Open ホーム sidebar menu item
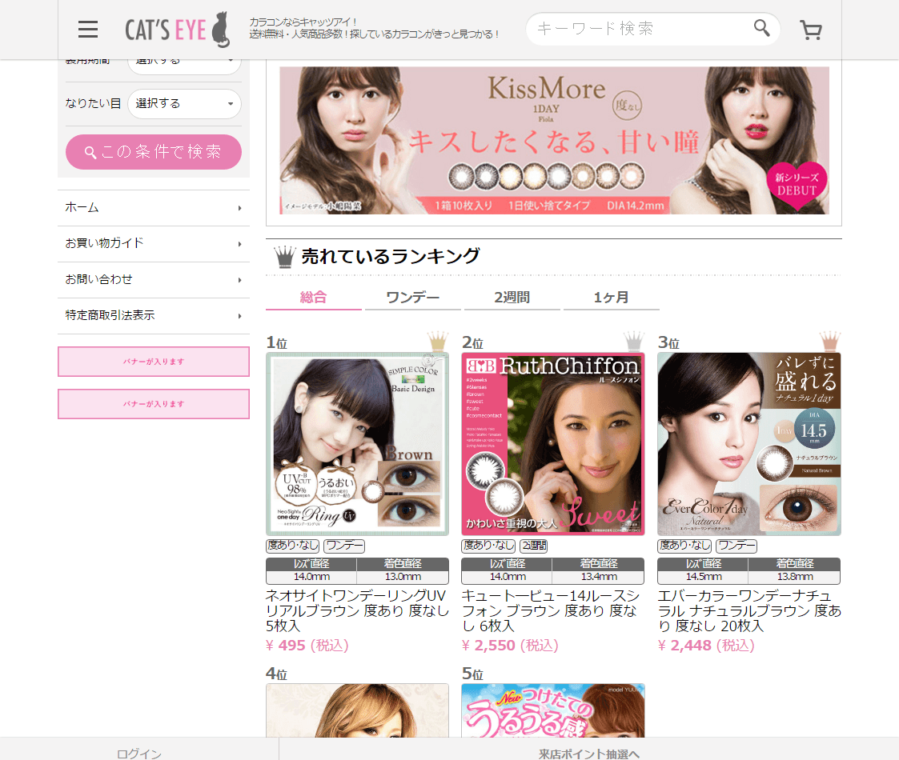This screenshot has height=760, width=899. coord(154,207)
